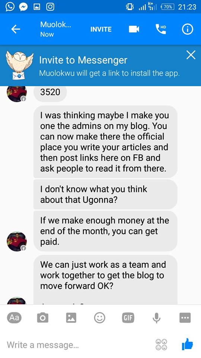Send a thumbs-up like

pos(187,344)
